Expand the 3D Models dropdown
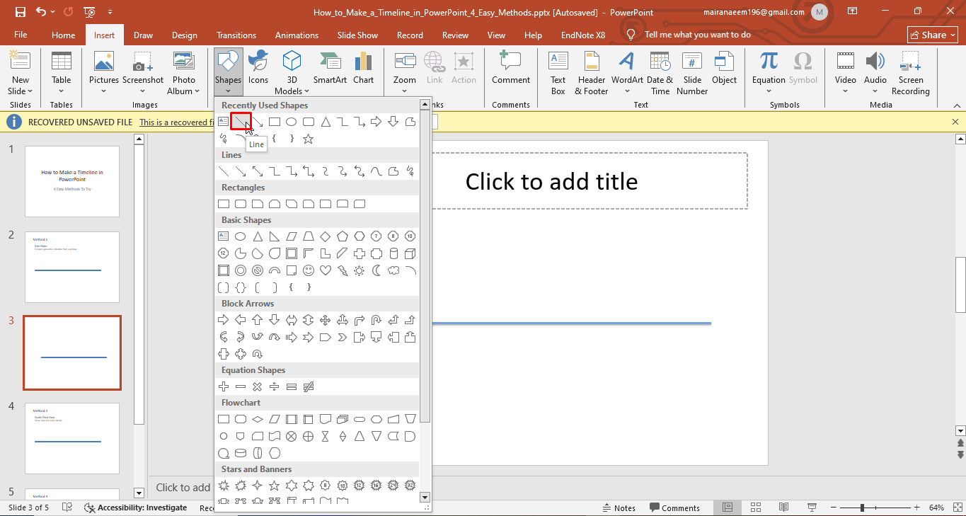 tap(292, 86)
